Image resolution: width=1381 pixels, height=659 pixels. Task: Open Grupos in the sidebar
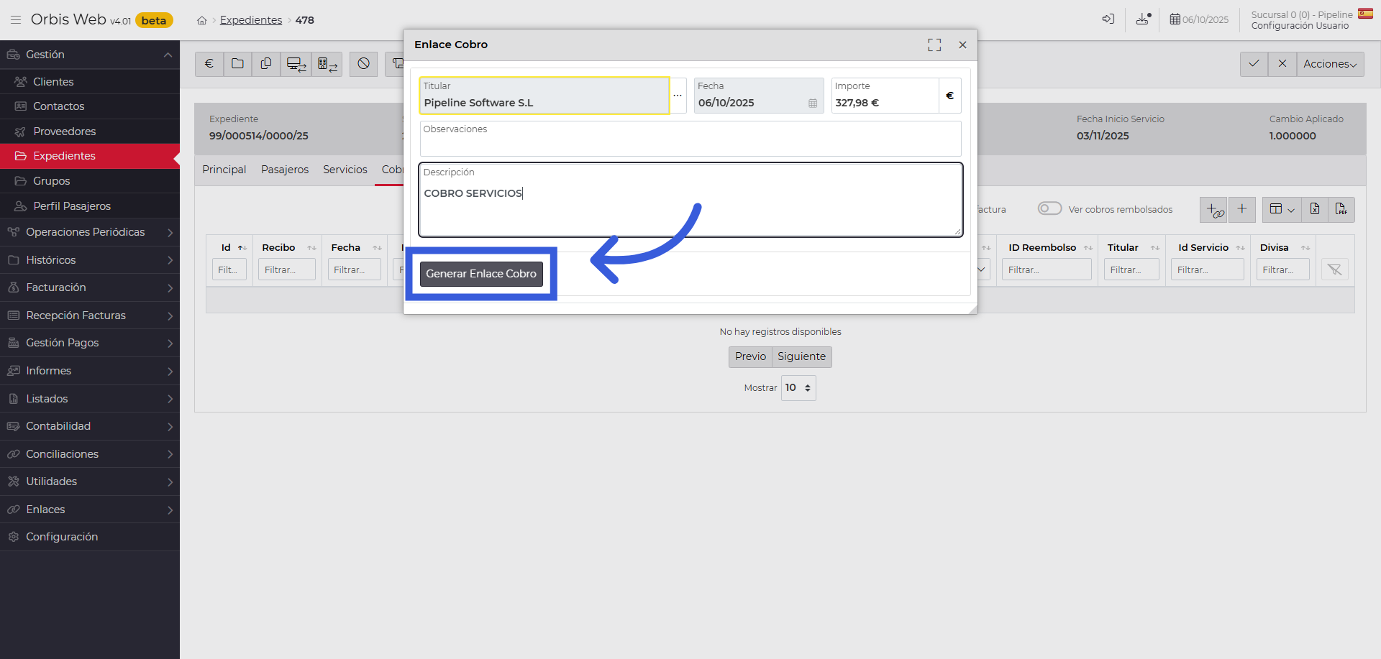coord(90,181)
